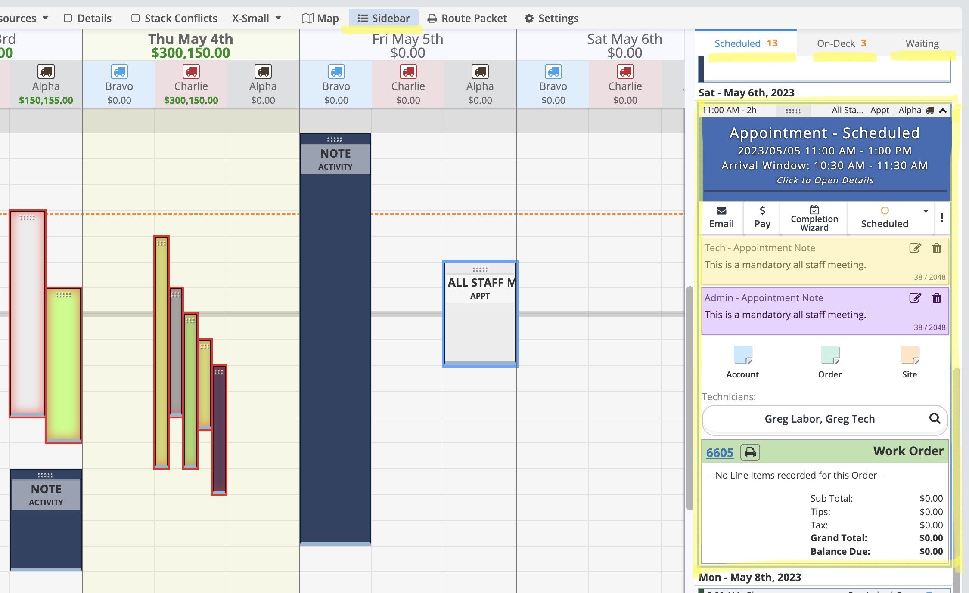Switch to the On-Deck tab
The height and width of the screenshot is (593, 969).
(x=841, y=43)
